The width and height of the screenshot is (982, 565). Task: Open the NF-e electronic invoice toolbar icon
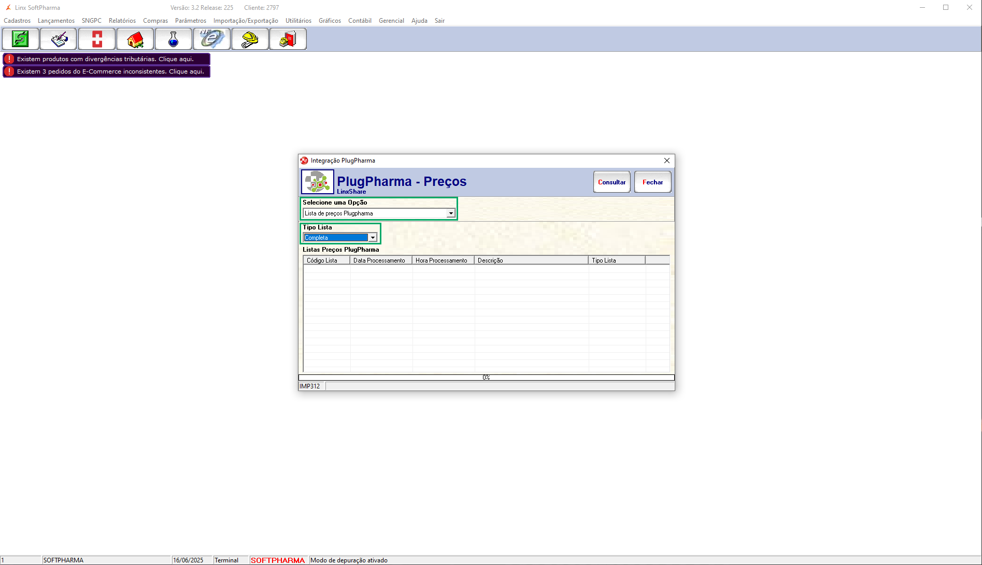[x=212, y=39]
